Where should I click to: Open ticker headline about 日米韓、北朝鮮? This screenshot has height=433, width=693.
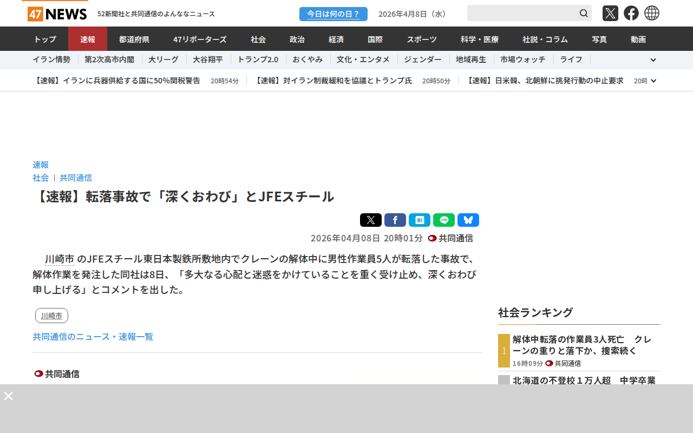[544, 81]
